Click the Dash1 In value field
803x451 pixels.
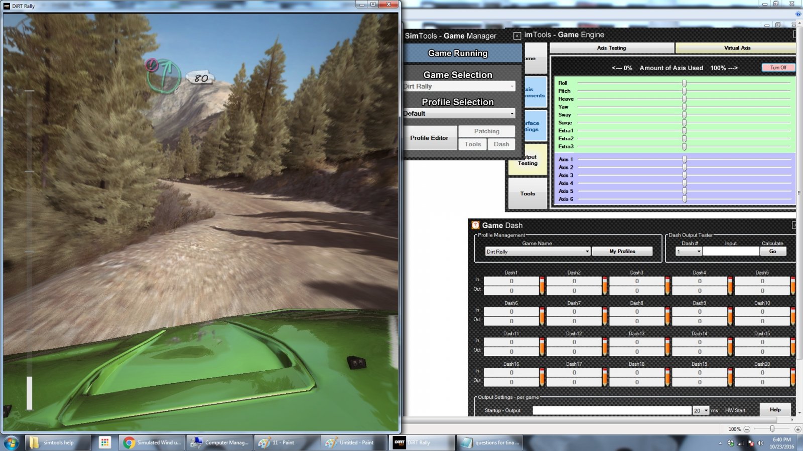click(511, 281)
